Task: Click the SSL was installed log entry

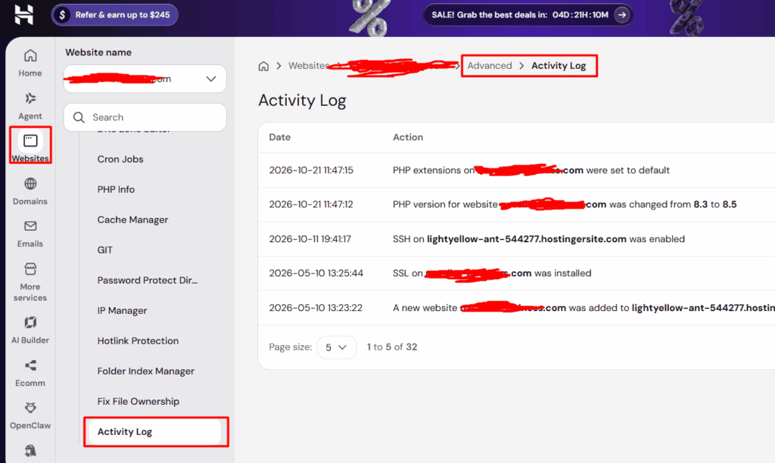Action: [492, 273]
